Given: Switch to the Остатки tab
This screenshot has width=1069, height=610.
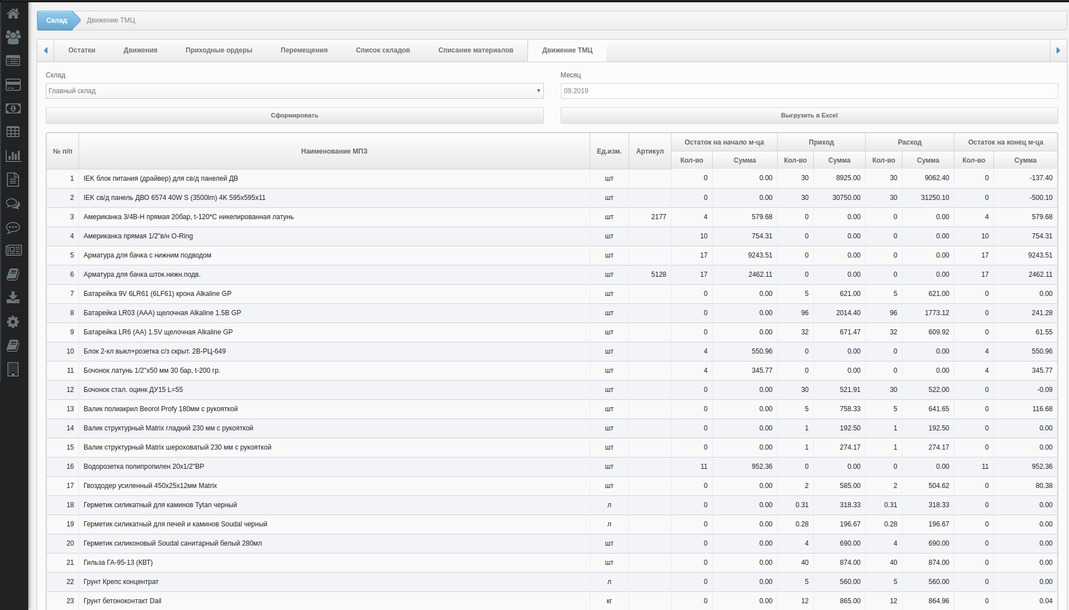Looking at the screenshot, I should pos(81,50).
